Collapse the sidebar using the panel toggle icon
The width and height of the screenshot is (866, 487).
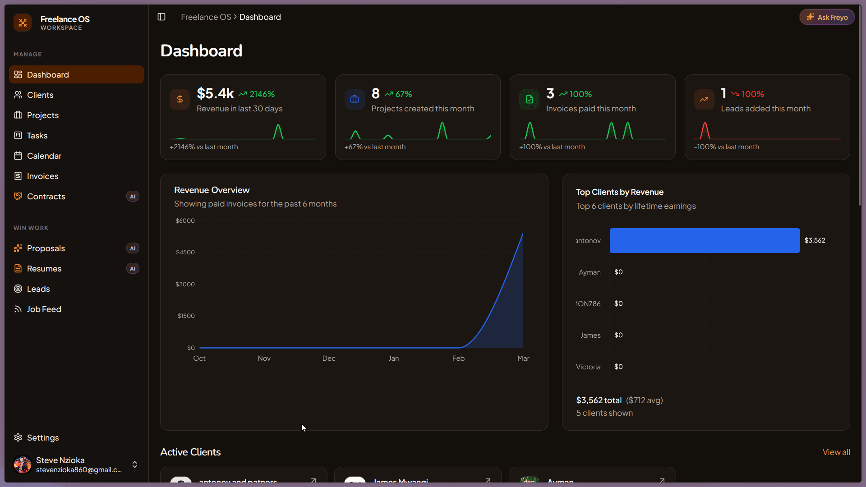tap(161, 17)
